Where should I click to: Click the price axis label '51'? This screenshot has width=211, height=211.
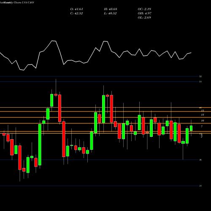(x=200, y=81)
